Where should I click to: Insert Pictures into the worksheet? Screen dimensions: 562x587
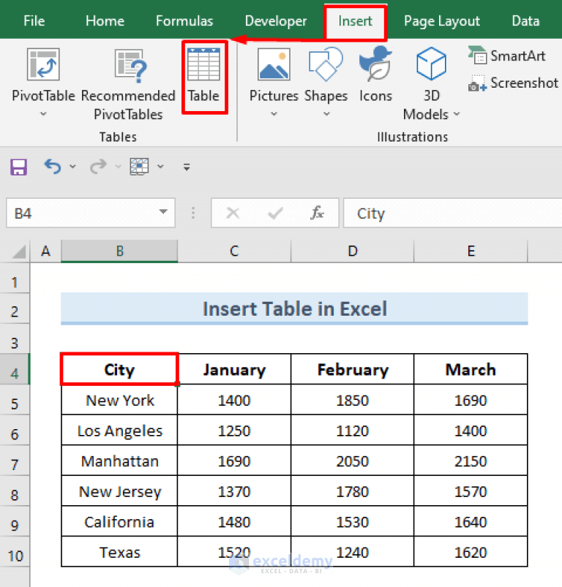274,77
